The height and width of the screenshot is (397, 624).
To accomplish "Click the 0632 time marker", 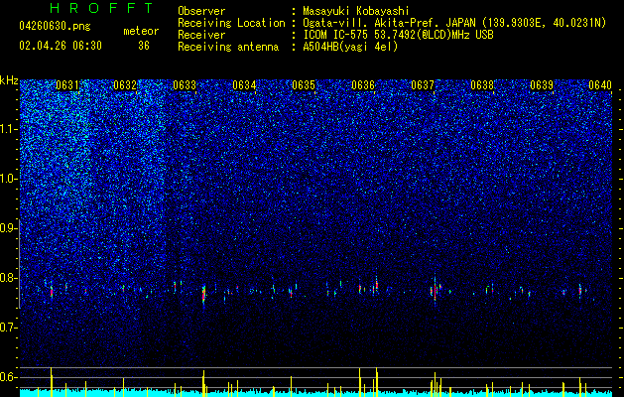I will 125,85.
